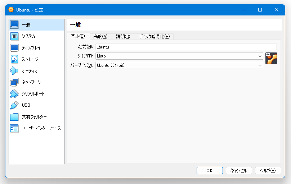Switch to the 説明(D) tab

[123, 36]
